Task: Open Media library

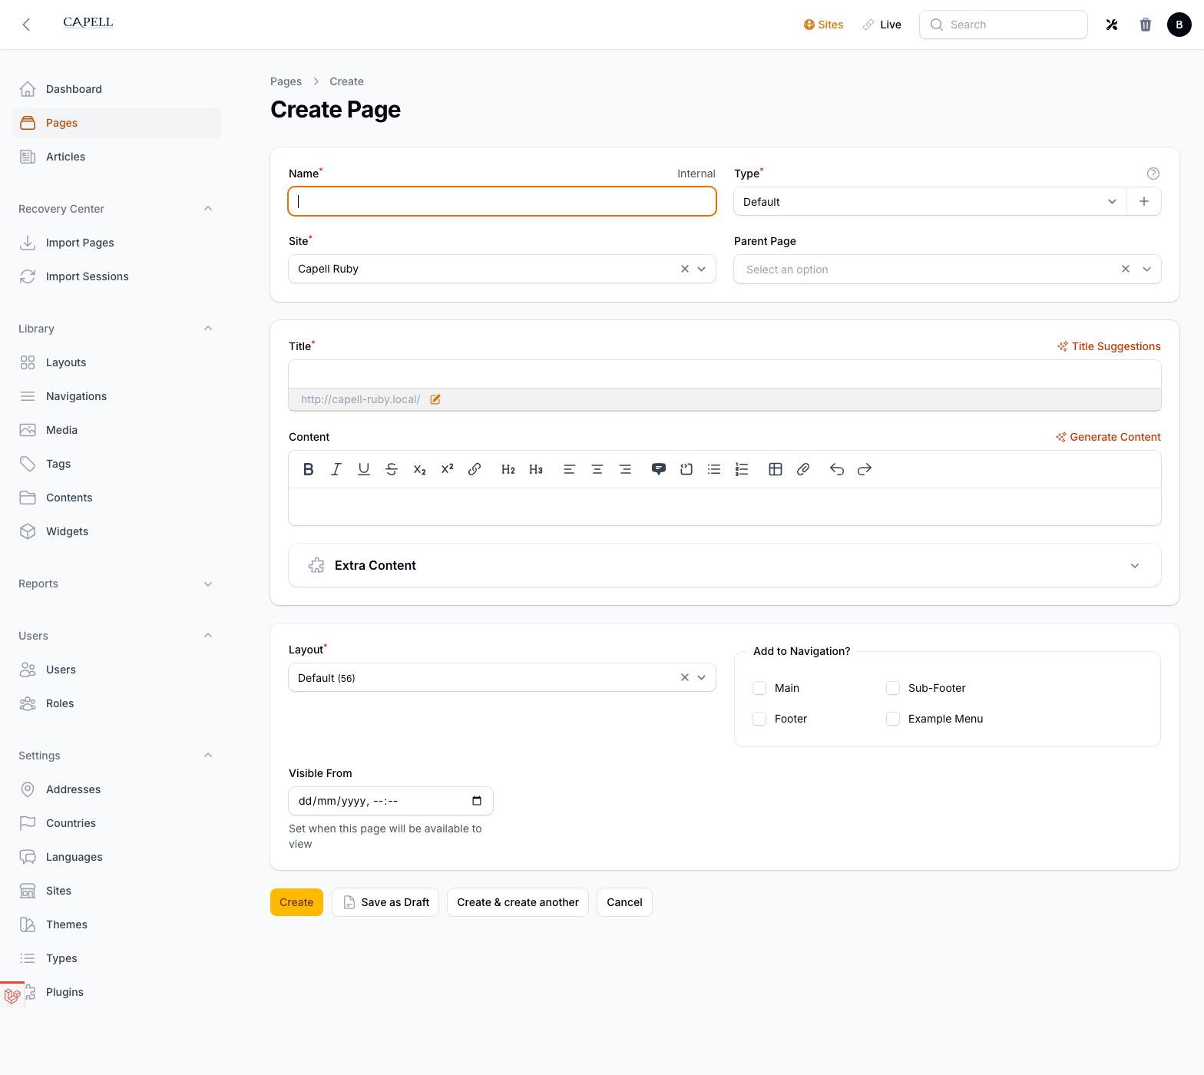Action: pos(117,430)
